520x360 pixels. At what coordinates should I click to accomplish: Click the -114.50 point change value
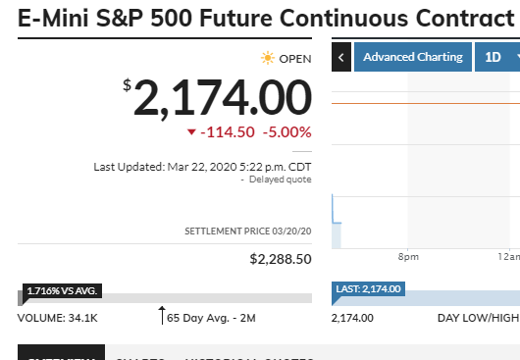pyautogui.click(x=228, y=131)
